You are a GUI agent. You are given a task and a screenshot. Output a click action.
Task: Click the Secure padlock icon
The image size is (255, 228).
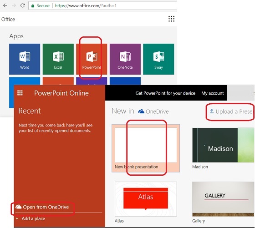coord(33,6)
